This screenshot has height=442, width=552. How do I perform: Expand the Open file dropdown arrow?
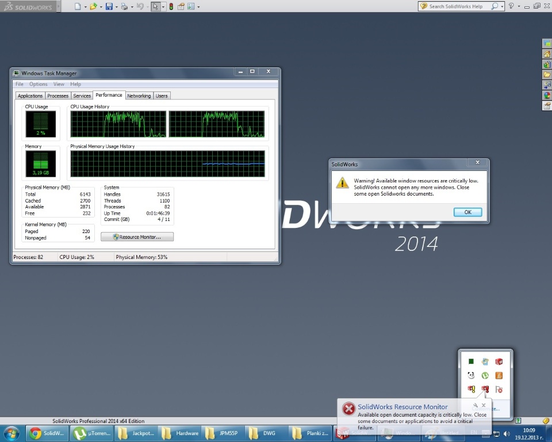(x=101, y=7)
